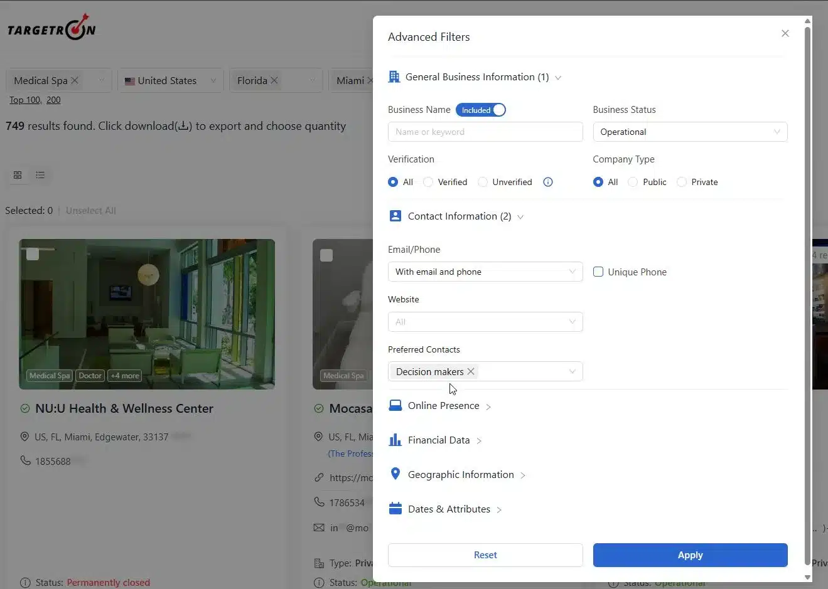Enable the Unique Phone checkbox
Image resolution: width=828 pixels, height=589 pixels.
click(598, 272)
